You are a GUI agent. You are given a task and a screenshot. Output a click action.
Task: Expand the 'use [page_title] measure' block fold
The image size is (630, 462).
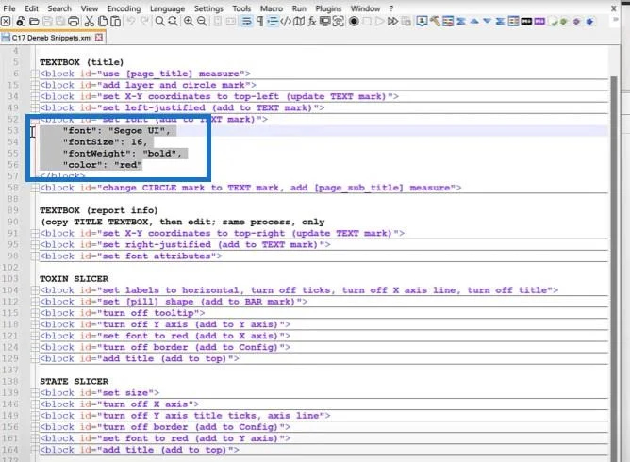click(35, 74)
